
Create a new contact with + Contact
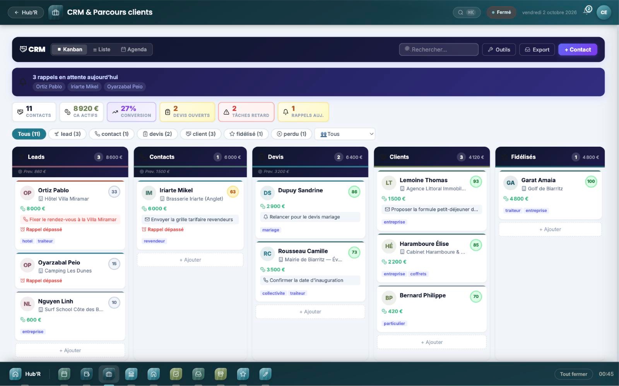click(x=578, y=49)
